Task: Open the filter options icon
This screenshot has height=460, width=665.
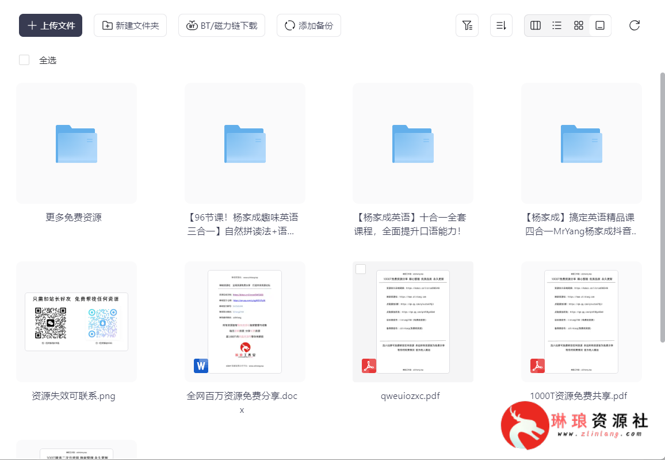Action: (467, 25)
